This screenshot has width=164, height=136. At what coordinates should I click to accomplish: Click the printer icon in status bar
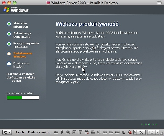93,132
